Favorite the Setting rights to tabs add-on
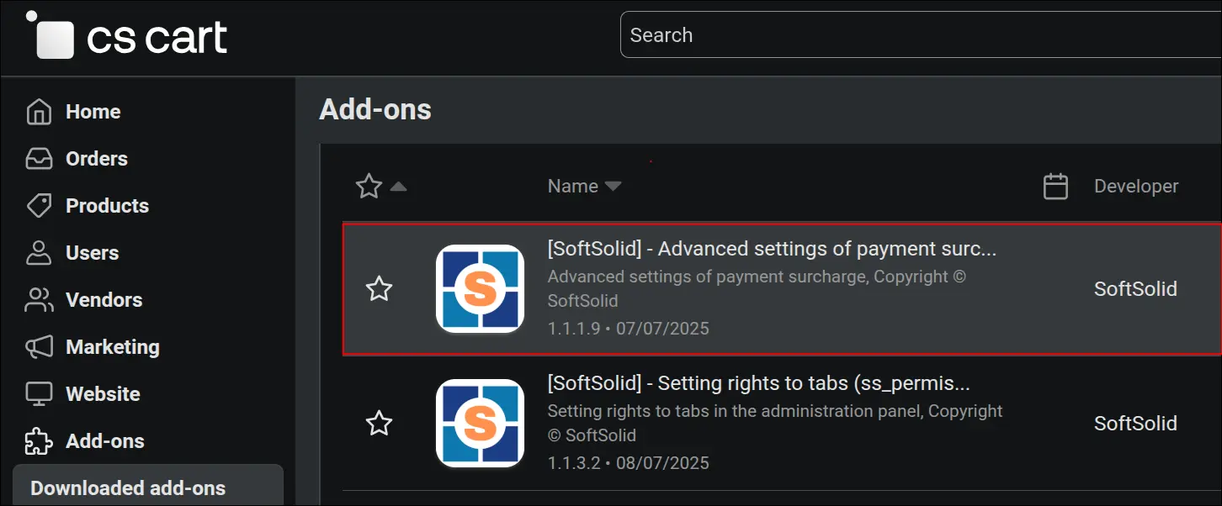Screen dimensions: 1222x506 (x=379, y=424)
